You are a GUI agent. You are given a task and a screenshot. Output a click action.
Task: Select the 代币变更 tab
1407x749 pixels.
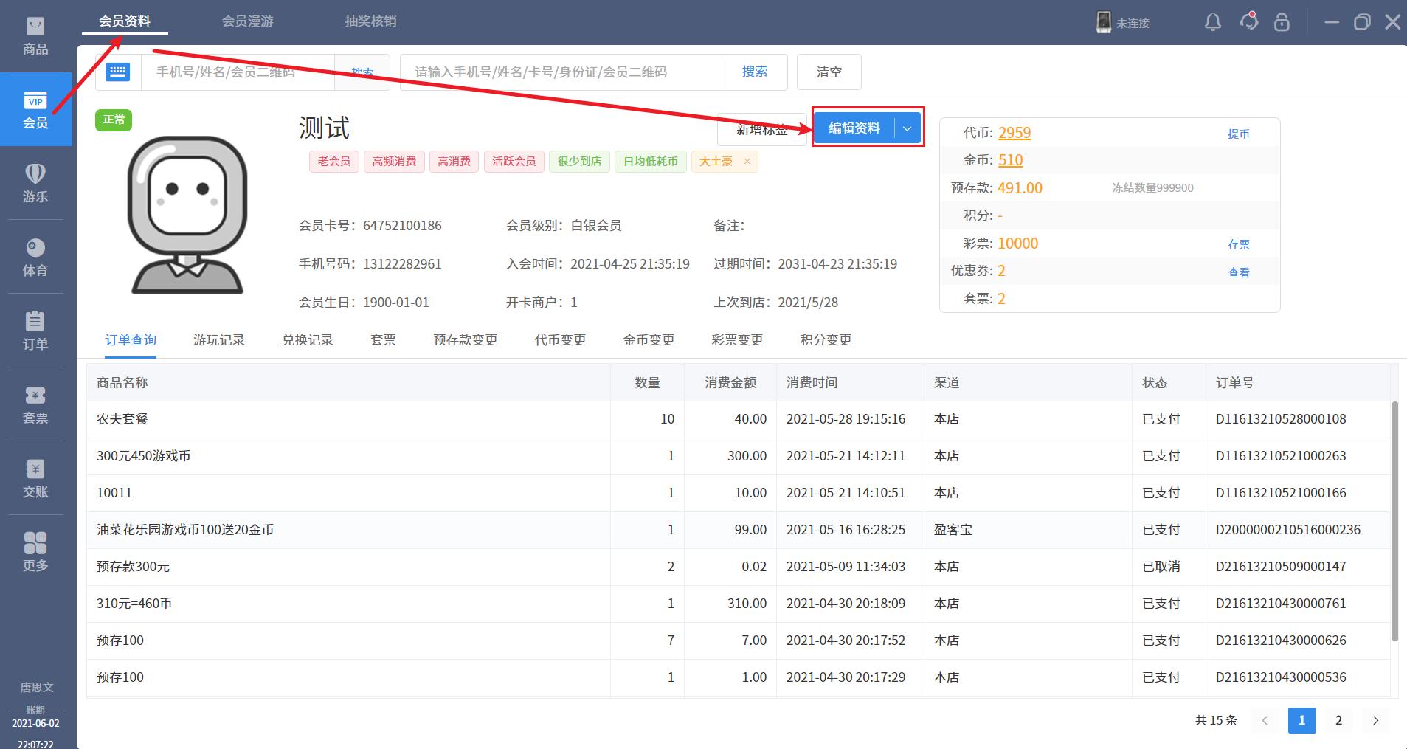[x=561, y=340]
